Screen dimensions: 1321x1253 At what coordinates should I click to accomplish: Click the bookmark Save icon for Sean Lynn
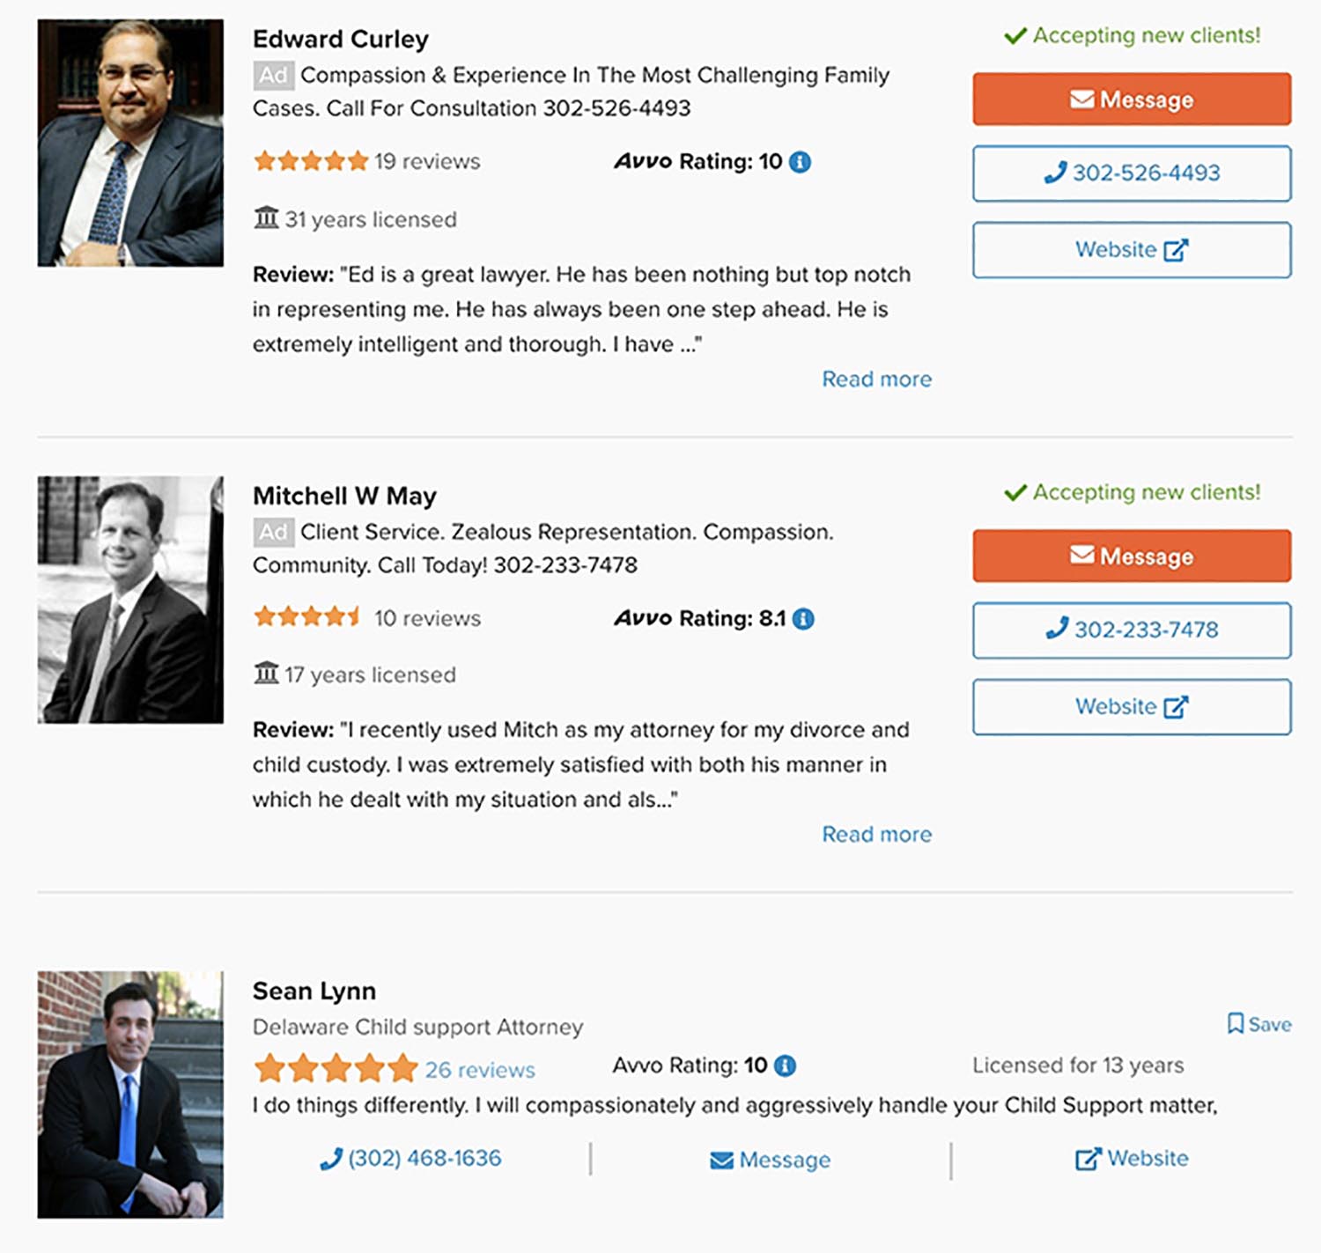point(1236,1024)
